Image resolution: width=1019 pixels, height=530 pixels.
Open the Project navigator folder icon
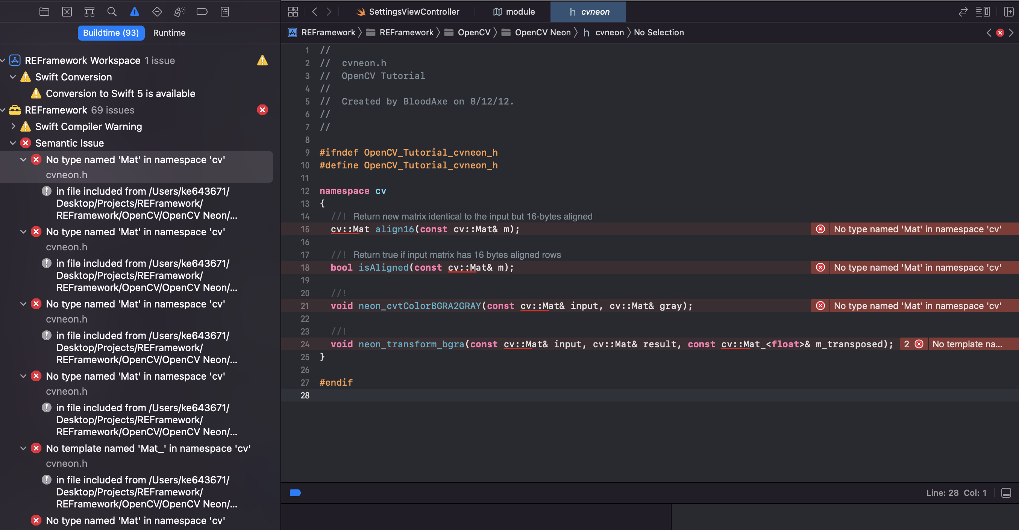[x=44, y=12]
